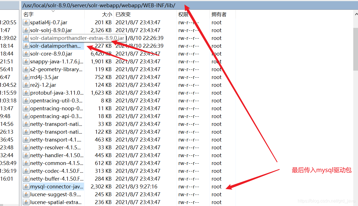Click the '463 KB' size cell
Screen dimensions: 358x206
103,140
